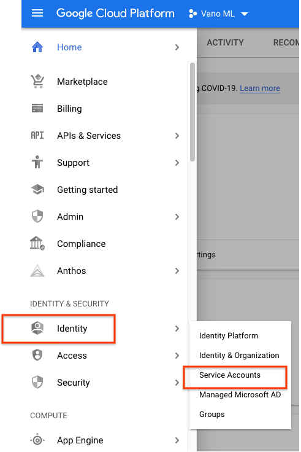Click the Anthos triangle icon

tap(37, 270)
